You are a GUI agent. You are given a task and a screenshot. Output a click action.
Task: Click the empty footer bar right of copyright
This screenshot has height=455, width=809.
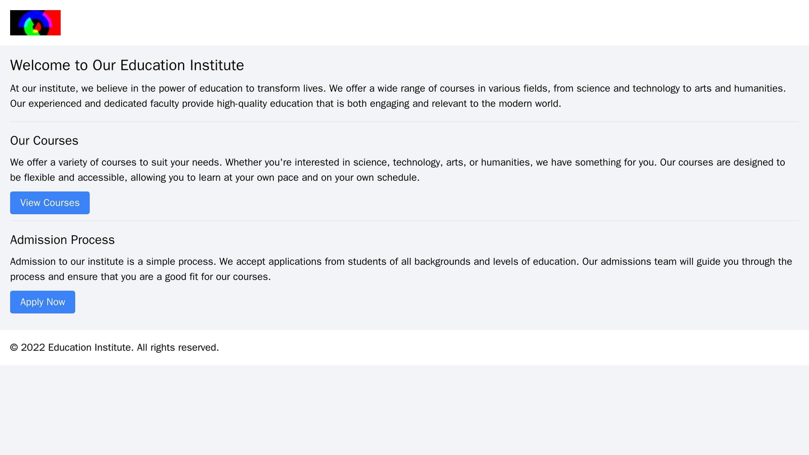[504, 348]
